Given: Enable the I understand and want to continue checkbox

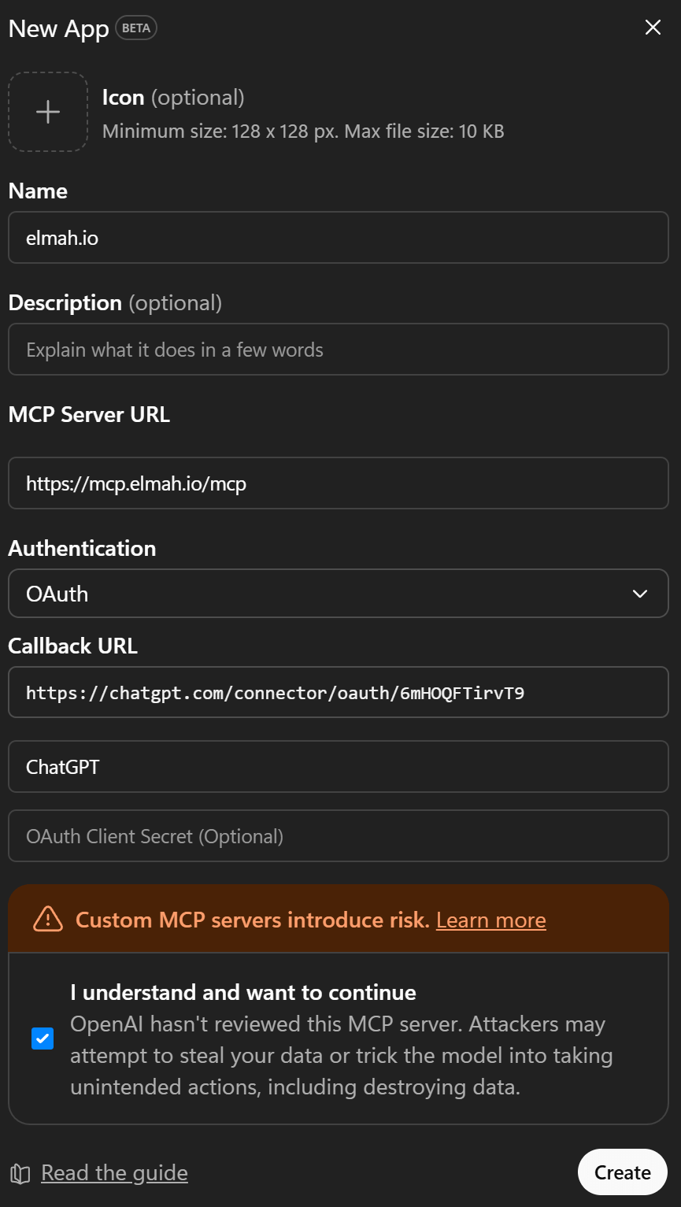Looking at the screenshot, I should pyautogui.click(x=42, y=1039).
